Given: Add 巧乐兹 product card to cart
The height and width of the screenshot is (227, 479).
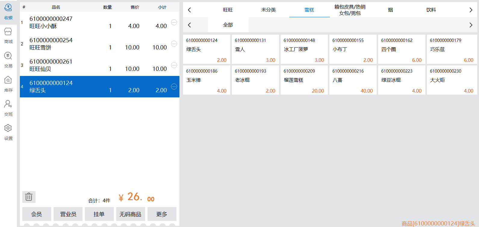Looking at the screenshot, I should 452,49.
